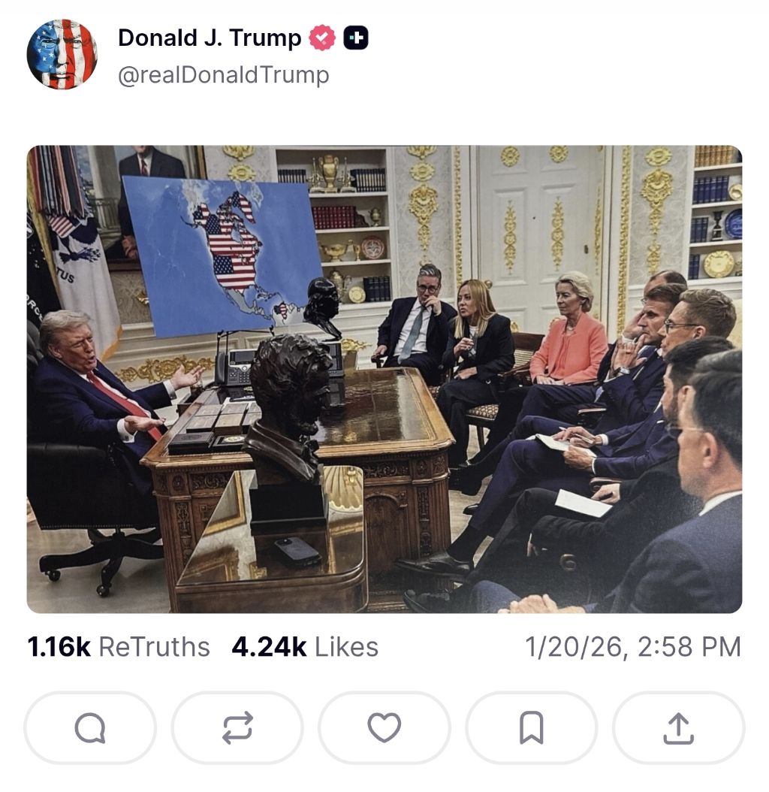Open the flag-painted profile avatar
This screenshot has height=792, width=769.
coord(62,55)
